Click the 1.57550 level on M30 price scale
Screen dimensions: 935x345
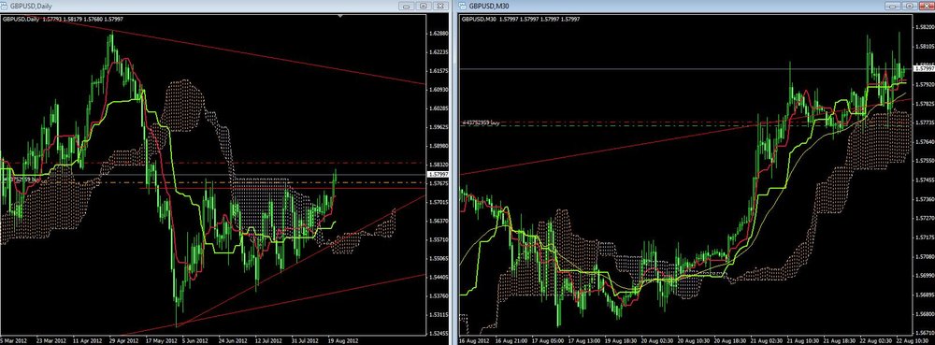(925, 161)
